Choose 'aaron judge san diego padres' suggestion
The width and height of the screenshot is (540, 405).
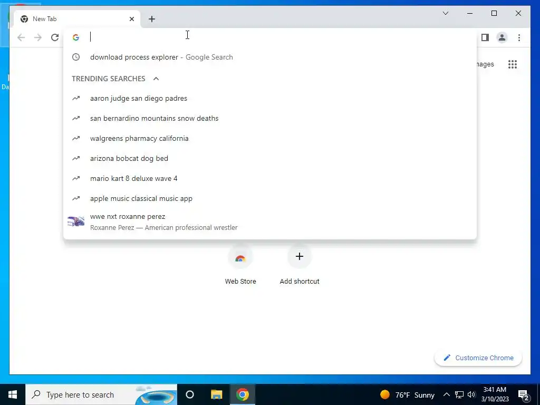tap(270, 99)
